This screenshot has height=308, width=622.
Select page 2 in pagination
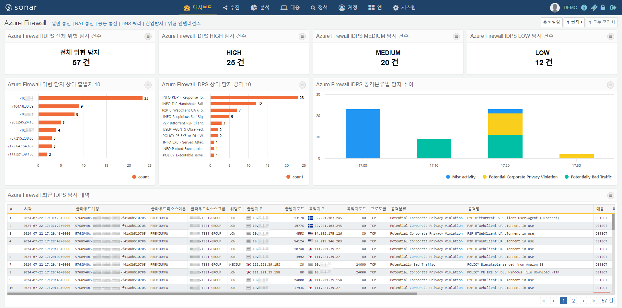(573, 301)
